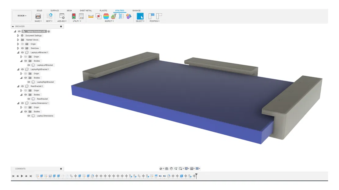339x190 pixels.
Task: Click the component icon of RearBracket:1
Action: [x=27, y=86]
